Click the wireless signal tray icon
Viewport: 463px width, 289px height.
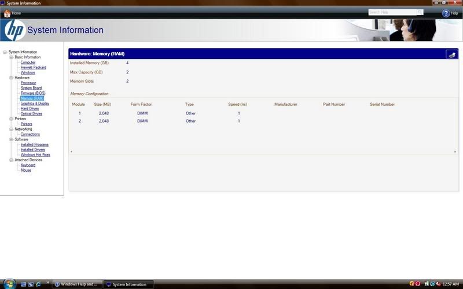point(427,284)
